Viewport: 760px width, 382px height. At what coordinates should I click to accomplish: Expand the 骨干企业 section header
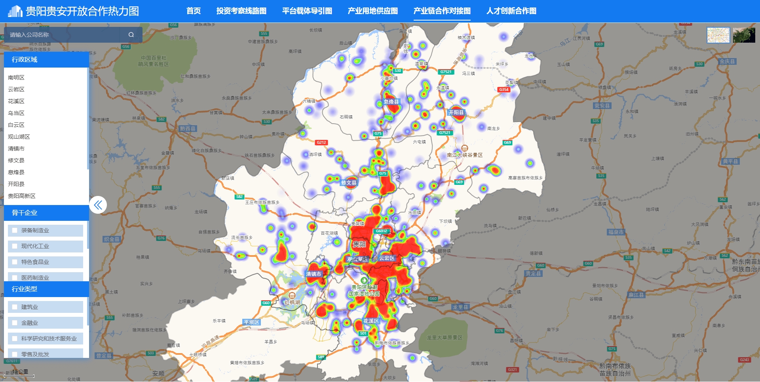tap(46, 213)
